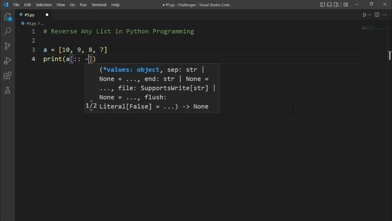Open the Run menu

(83, 5)
